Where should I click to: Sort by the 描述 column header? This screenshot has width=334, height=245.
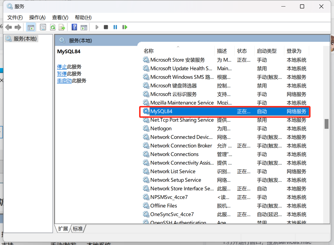(x=224, y=51)
